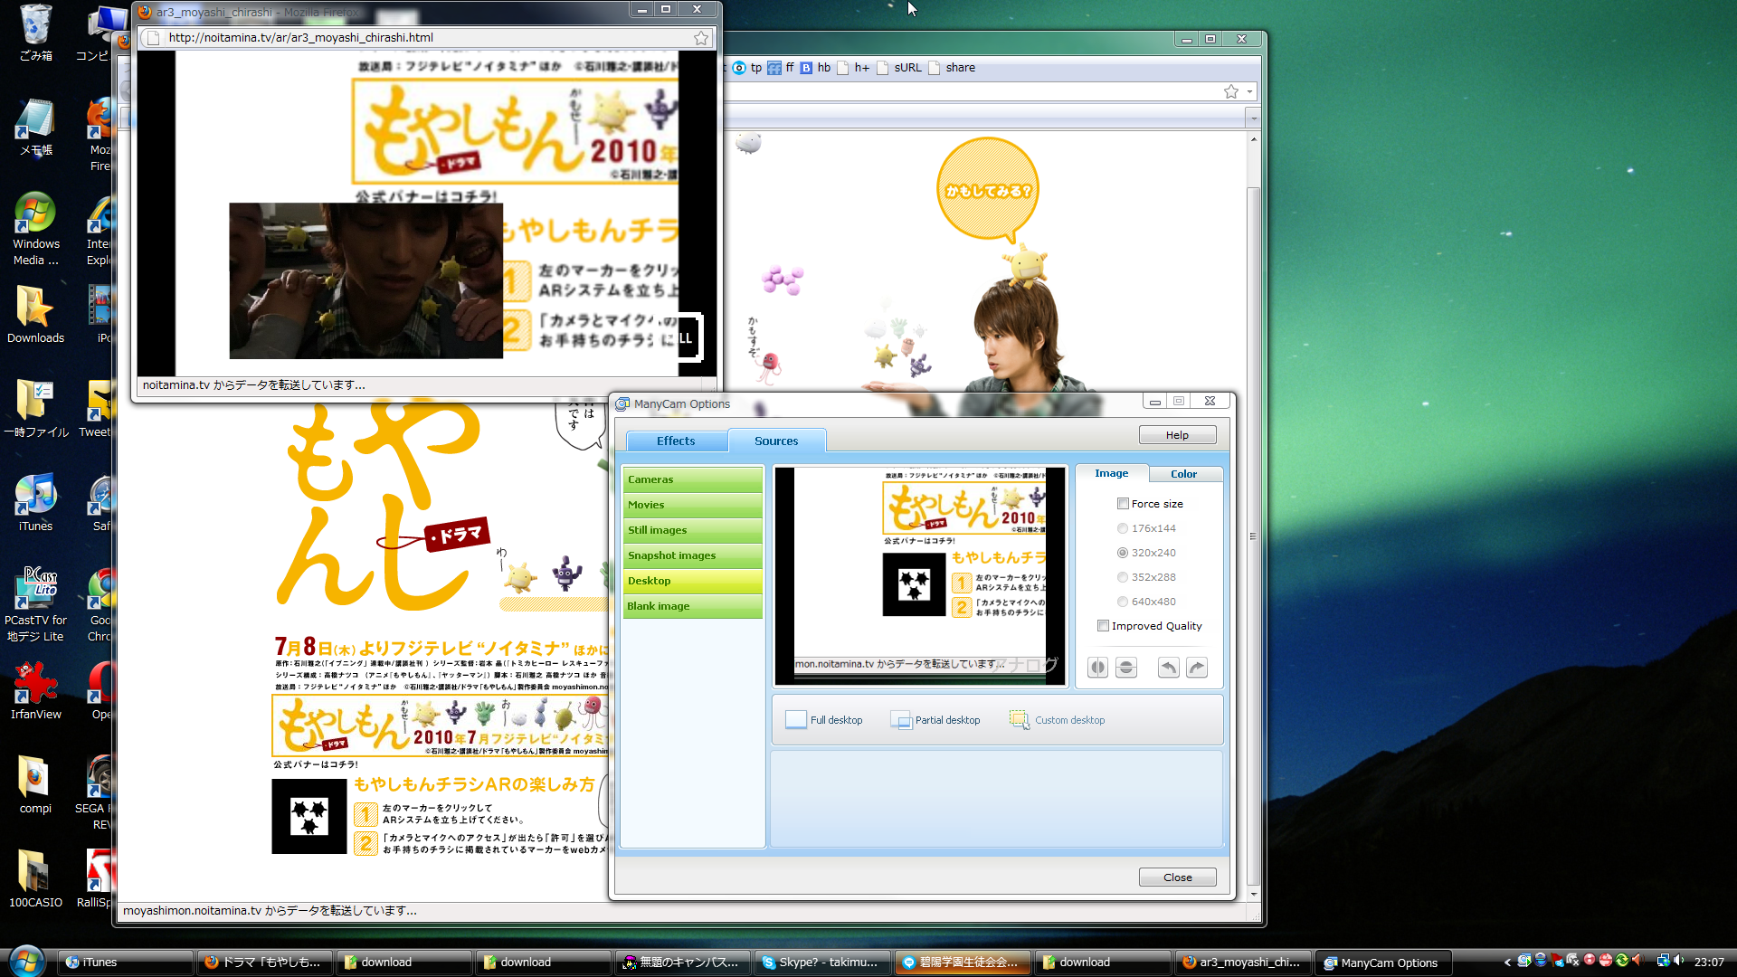
Task: Launch iTunes from the desktop shortcut
Action: [35, 504]
